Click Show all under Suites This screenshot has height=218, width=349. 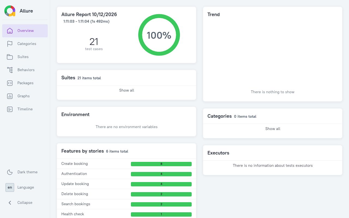pos(127,90)
